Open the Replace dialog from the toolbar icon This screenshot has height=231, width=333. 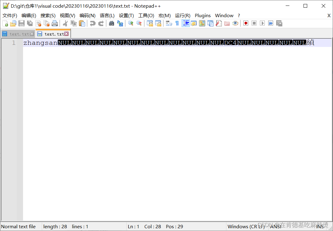(x=120, y=23)
